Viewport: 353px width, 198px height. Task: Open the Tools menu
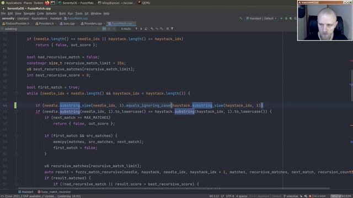pos(79,13)
